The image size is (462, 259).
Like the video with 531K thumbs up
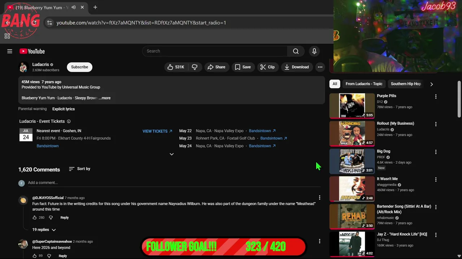coord(176,67)
